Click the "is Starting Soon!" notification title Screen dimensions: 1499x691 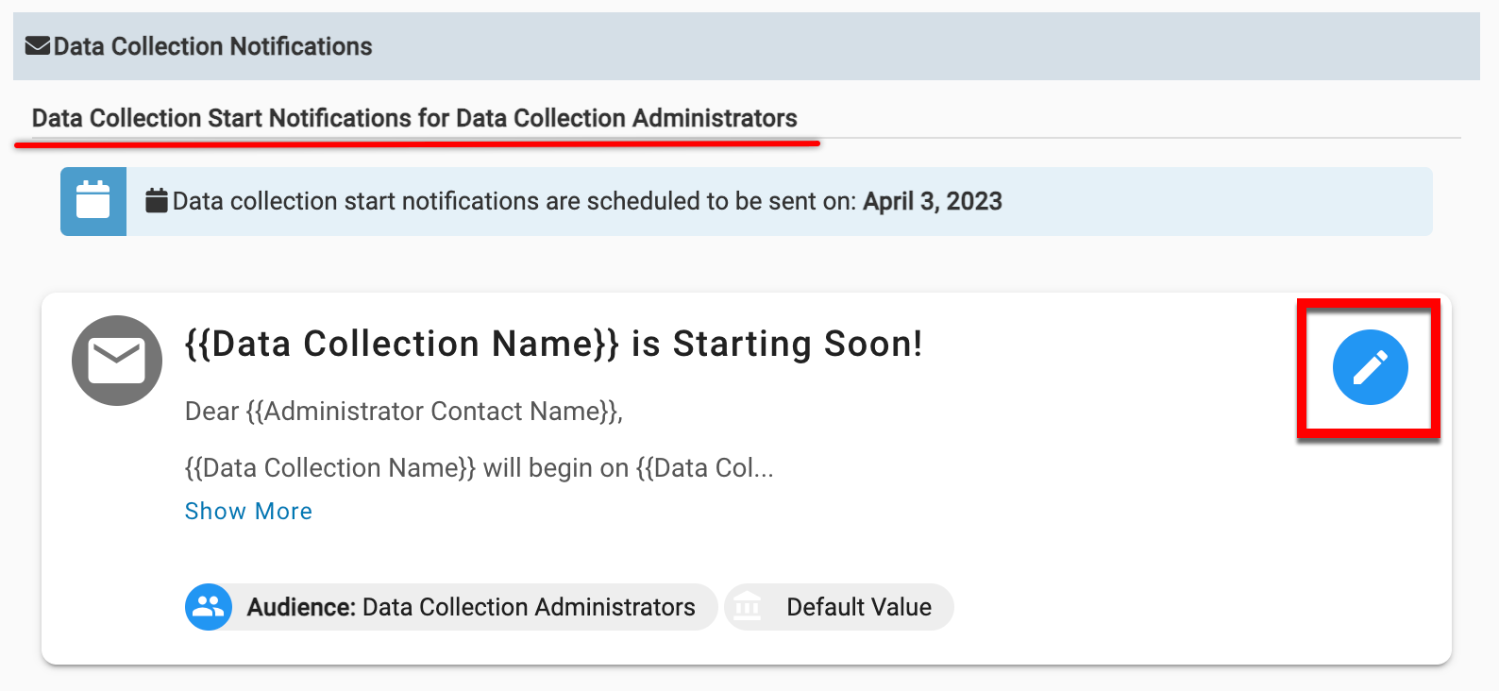(x=553, y=344)
